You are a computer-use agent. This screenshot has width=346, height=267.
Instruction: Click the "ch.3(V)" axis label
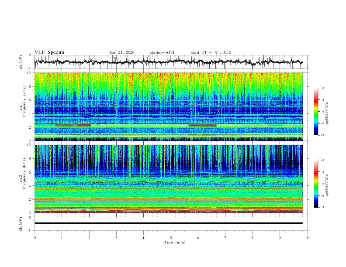pyautogui.click(x=21, y=224)
